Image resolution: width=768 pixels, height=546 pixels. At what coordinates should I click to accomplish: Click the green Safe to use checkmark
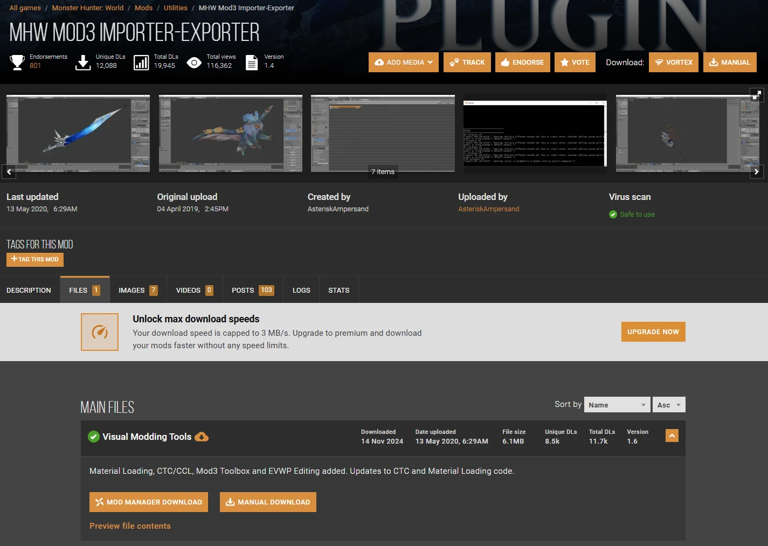tap(613, 215)
